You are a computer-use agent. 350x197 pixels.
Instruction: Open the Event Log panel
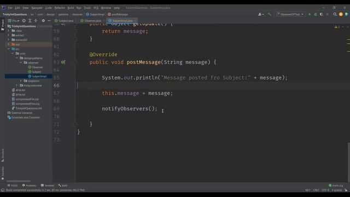336,186
